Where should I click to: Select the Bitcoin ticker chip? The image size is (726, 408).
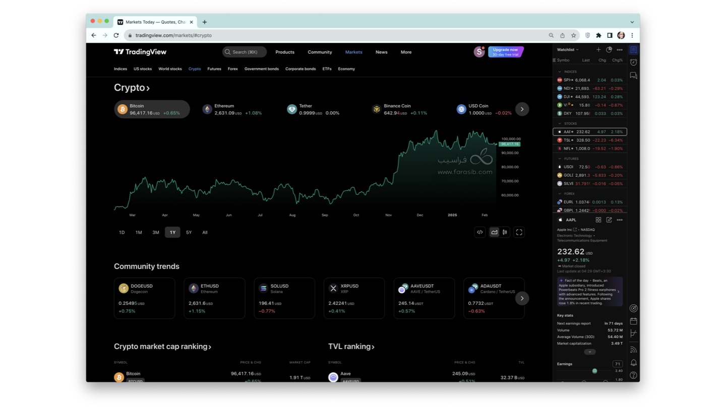pos(152,109)
